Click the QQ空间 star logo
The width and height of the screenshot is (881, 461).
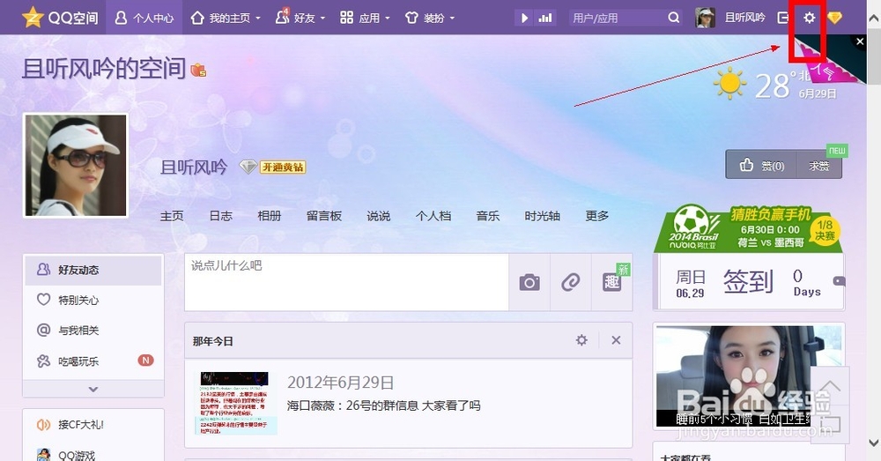pyautogui.click(x=33, y=18)
